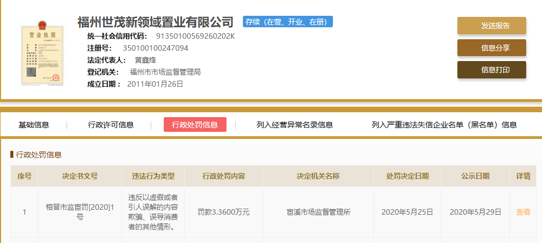Click the 处罚决定日期 column header
Image resolution: width=542 pixels, height=243 pixels.
[408, 176]
